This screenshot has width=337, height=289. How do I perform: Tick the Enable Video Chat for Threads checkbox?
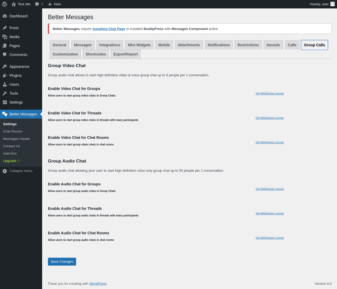coord(251,118)
